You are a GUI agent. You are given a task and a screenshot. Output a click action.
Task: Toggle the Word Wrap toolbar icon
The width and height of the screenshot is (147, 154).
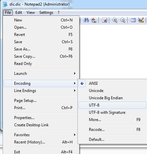[x=104, y=20]
